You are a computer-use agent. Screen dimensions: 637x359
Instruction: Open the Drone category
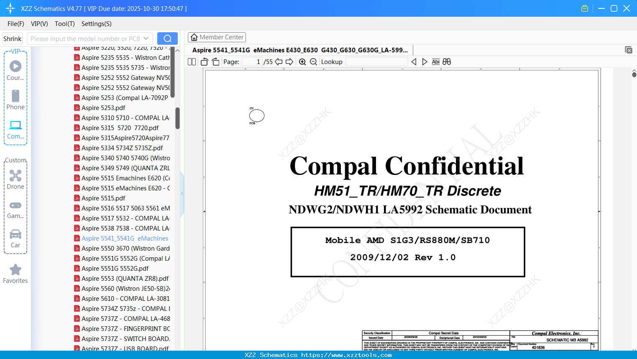point(15,179)
